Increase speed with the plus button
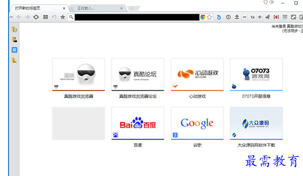The height and width of the screenshot is (176, 303). click(260, 17)
